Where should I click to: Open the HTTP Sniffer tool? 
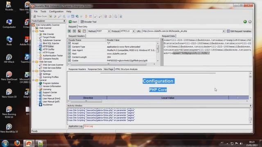coord(48,49)
